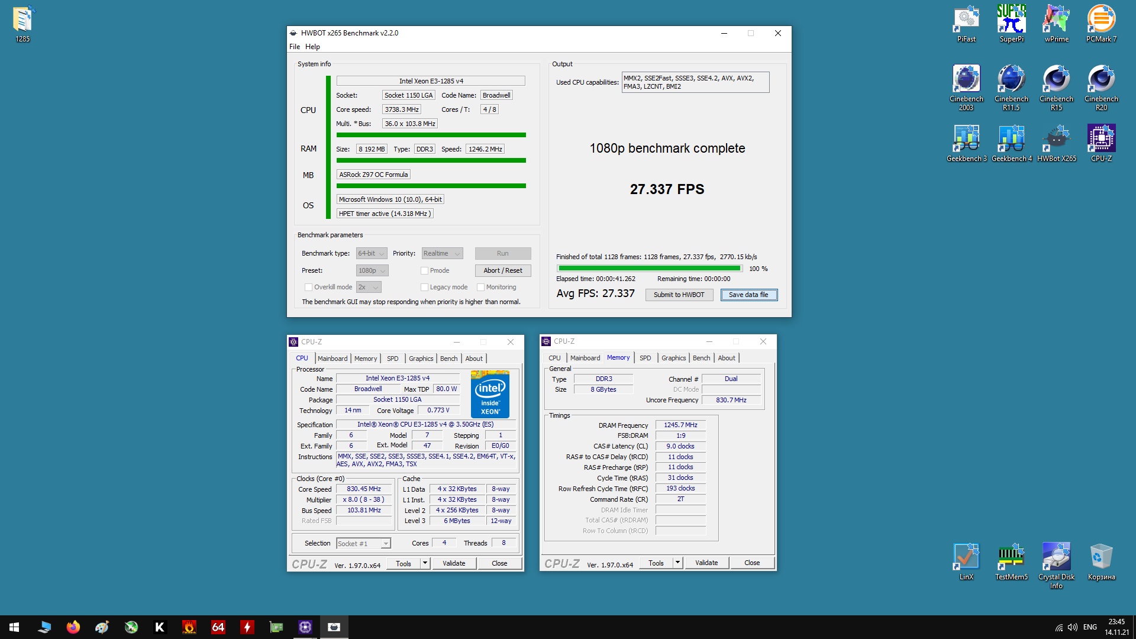Open the Priority Realtime dropdown

[x=442, y=253]
